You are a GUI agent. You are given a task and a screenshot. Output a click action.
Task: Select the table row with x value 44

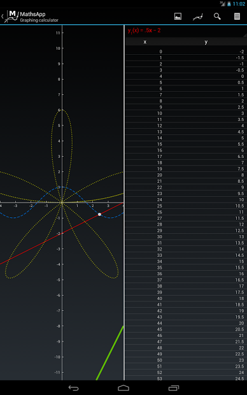click(186, 323)
